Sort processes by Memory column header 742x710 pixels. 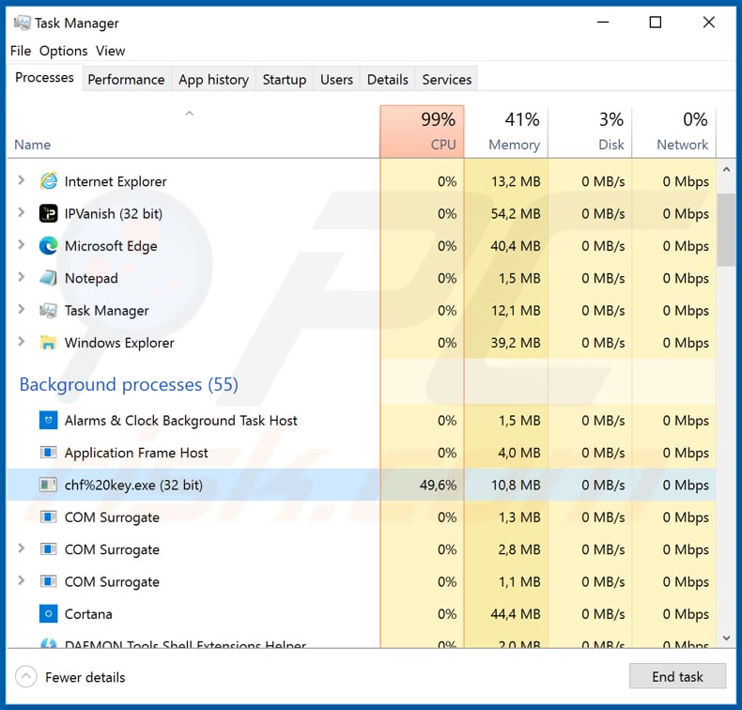(x=505, y=131)
